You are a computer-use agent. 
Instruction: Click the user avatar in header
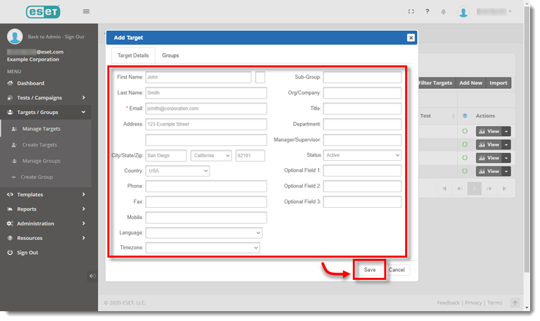click(463, 12)
